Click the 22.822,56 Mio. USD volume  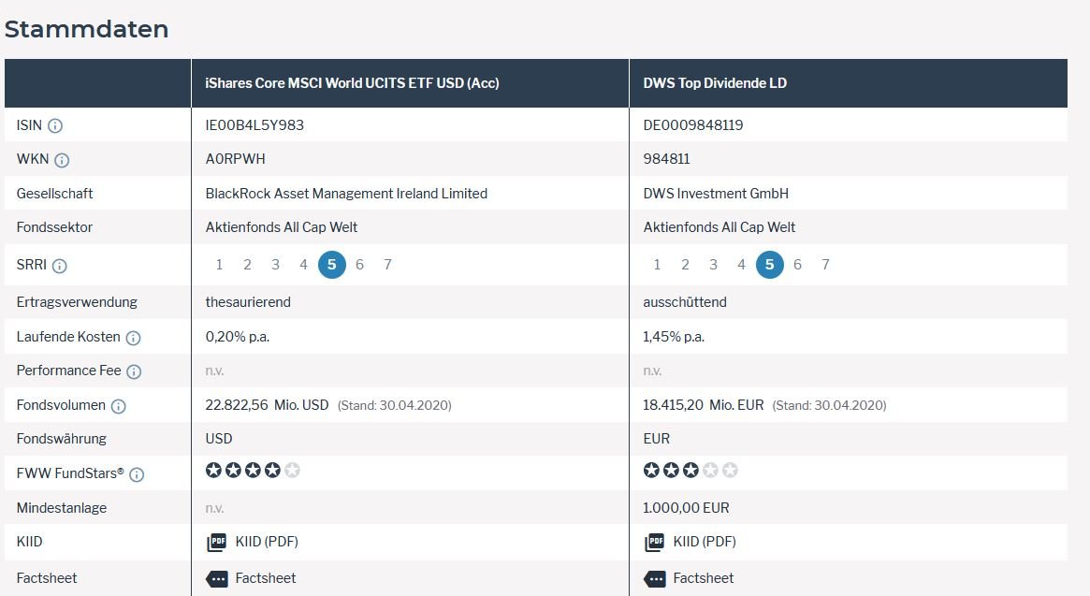(267, 405)
